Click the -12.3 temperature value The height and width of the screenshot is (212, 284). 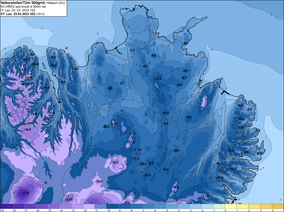point(114,124)
